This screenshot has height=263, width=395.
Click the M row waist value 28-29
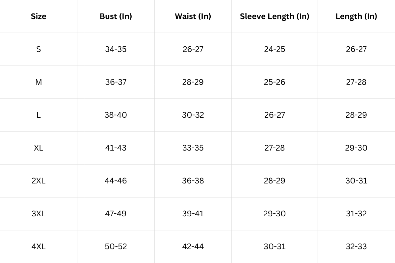(x=193, y=82)
